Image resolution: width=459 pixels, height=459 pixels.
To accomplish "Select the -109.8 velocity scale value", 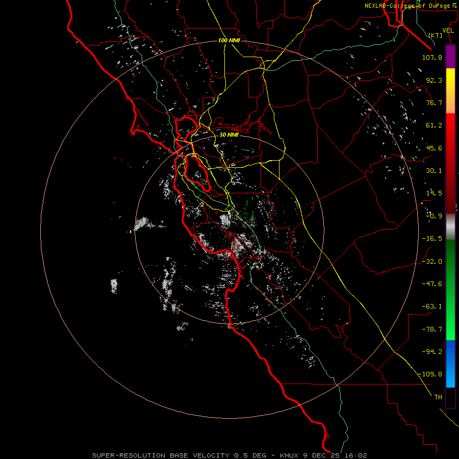I will pos(430,374).
